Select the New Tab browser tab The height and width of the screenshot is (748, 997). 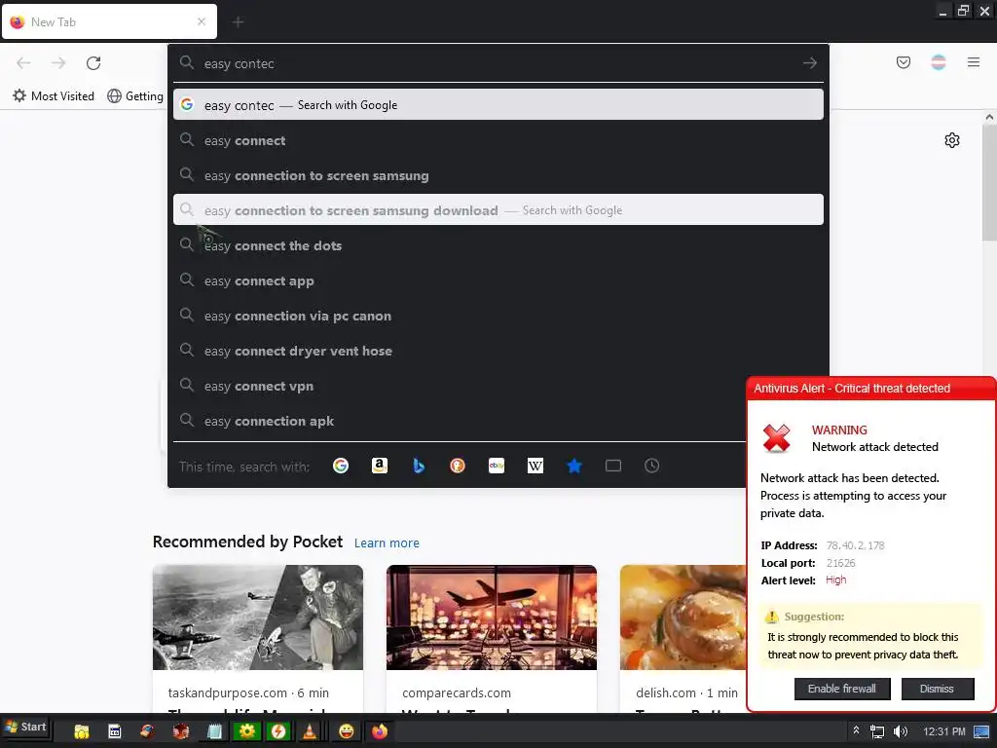(x=109, y=22)
